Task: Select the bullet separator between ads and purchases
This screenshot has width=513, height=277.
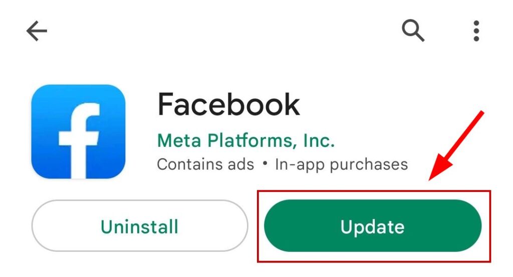Action: pos(265,163)
